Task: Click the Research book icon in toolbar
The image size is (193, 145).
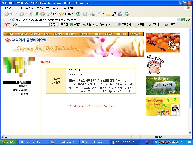Action: (x=120, y=14)
